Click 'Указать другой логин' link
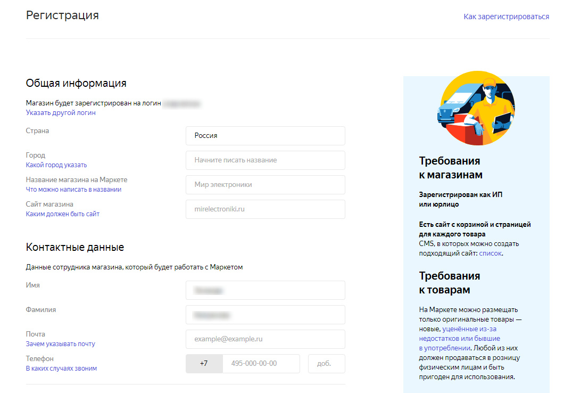Viewport: 564px width, 393px height. [x=61, y=113]
